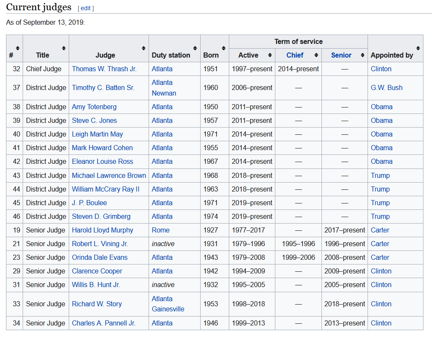Sort table by Duty station column arrows
432x337 pixels.
(195, 49)
